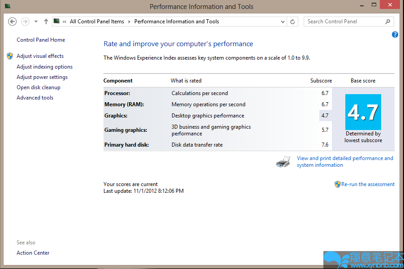Screen dimensions: 404x269
Task: Click the window icon in the title bar
Action: coord(8,6)
